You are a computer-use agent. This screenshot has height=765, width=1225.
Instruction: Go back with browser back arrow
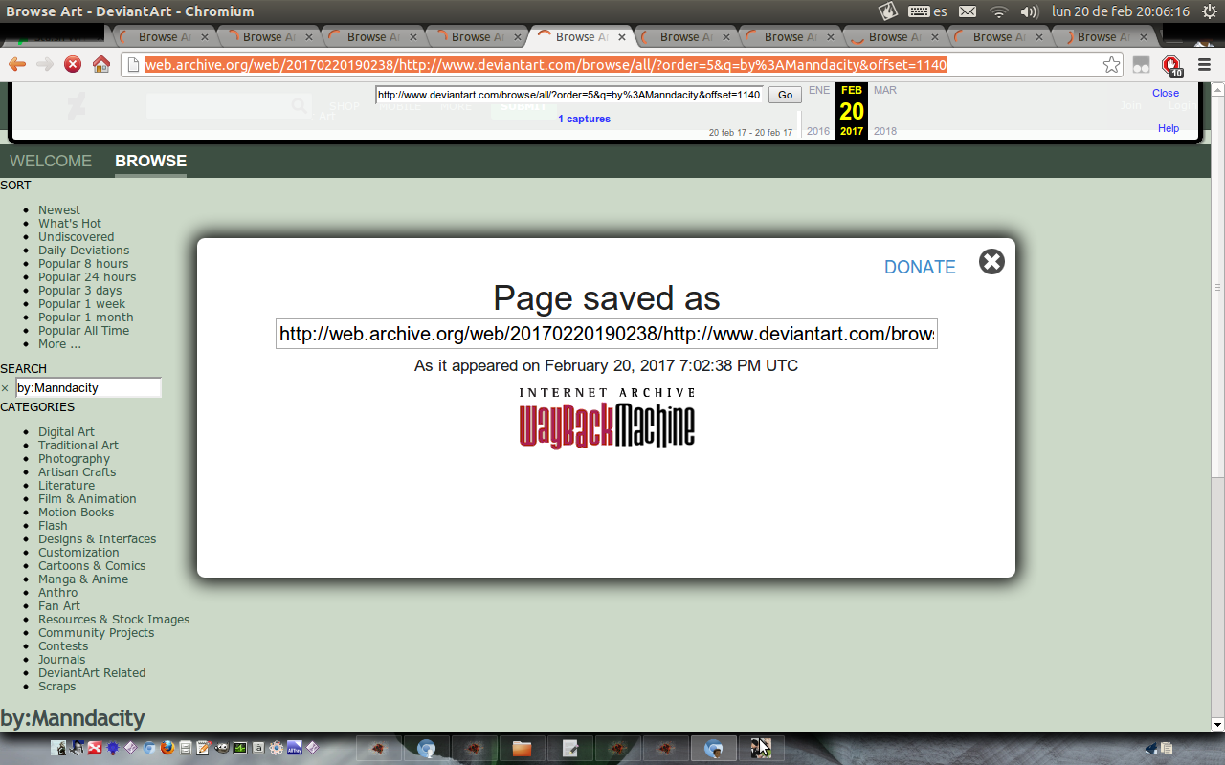[x=16, y=65]
